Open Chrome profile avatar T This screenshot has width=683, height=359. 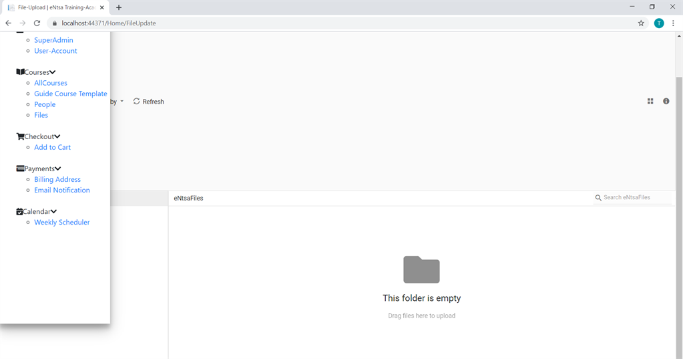coord(659,23)
